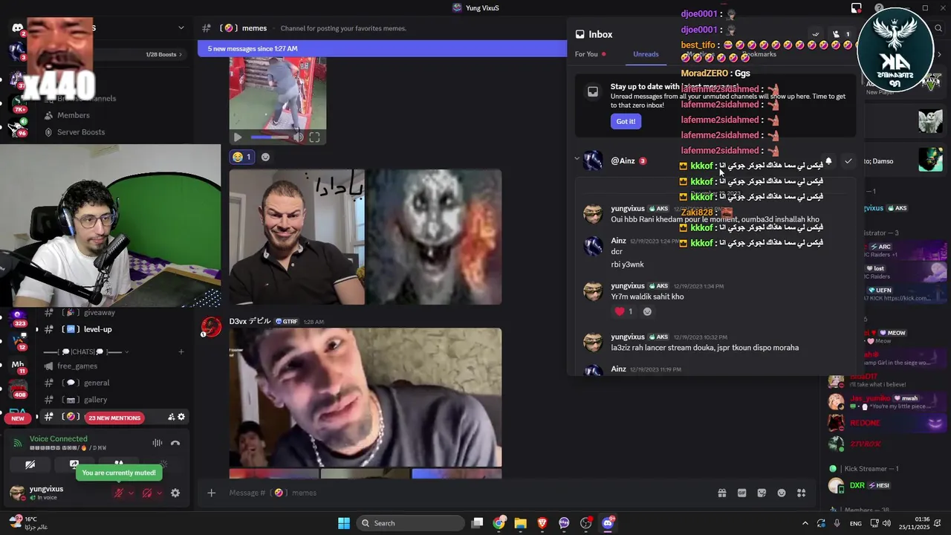This screenshot has height=535, width=951.
Task: Open the Members item in the sidebar
Action: (x=74, y=115)
